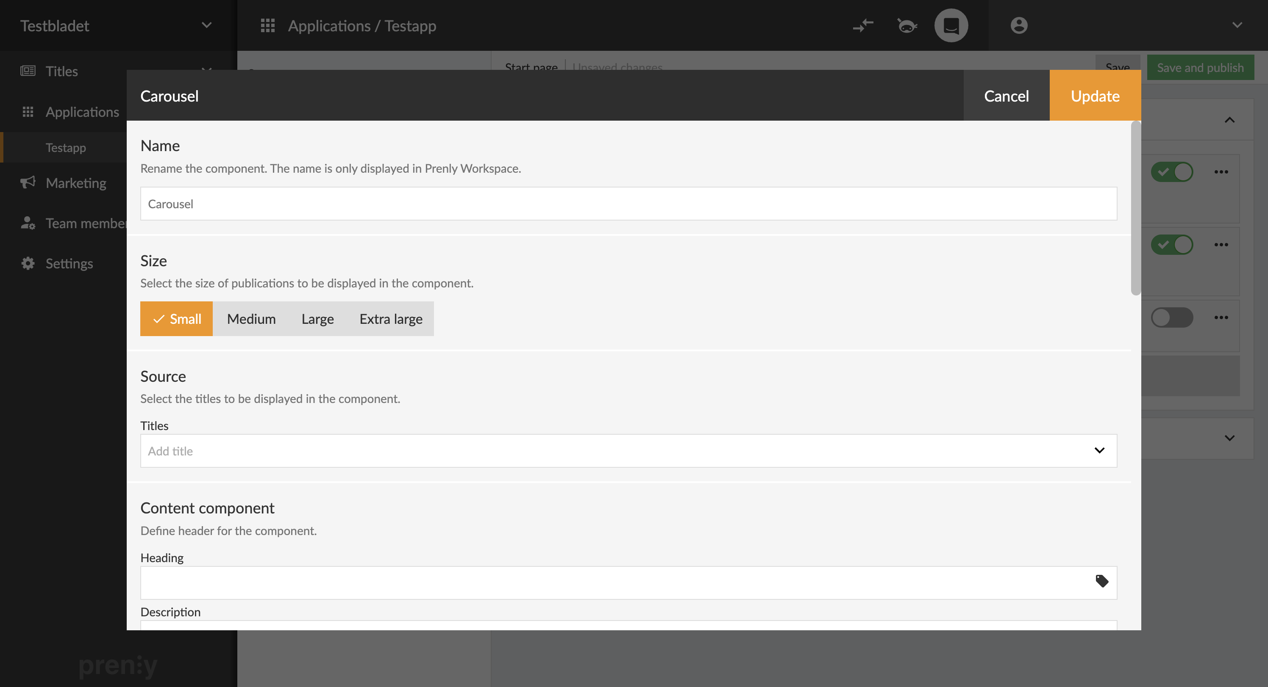Open the Testbladet workspace dropdown
The height and width of the screenshot is (687, 1268).
(x=206, y=25)
